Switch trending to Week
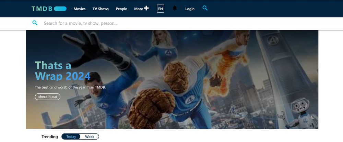Viewport: 343px width, 142px height. [90, 137]
